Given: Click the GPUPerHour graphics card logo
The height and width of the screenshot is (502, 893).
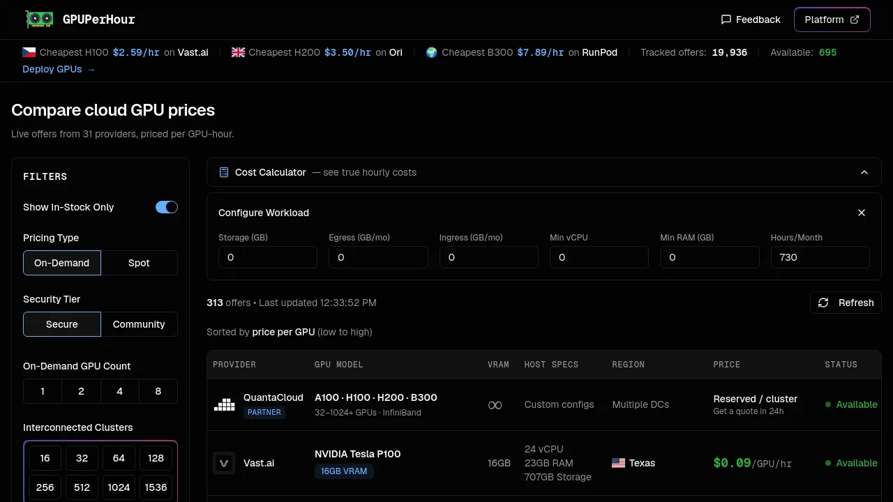Looking at the screenshot, I should [39, 20].
